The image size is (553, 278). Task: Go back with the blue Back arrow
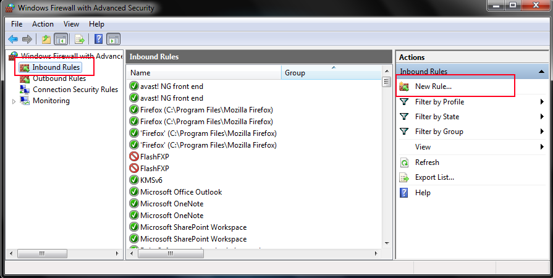click(13, 39)
